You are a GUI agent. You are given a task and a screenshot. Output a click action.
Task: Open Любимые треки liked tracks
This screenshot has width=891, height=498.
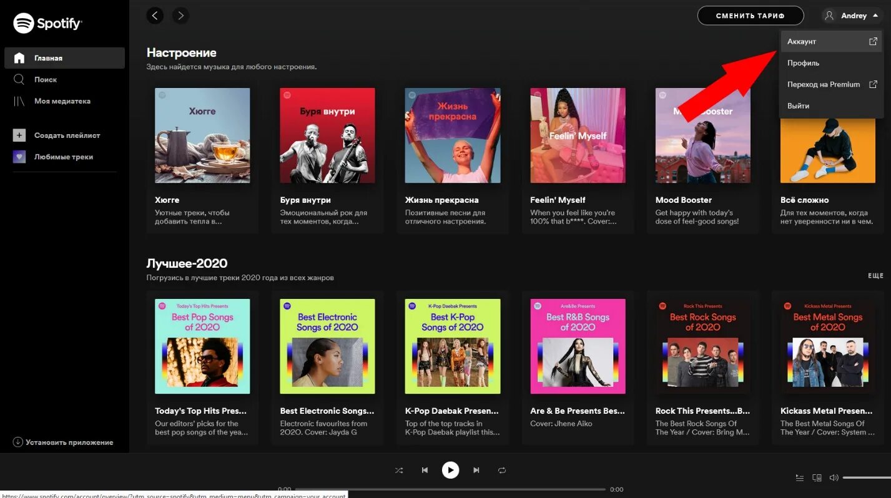pyautogui.click(x=64, y=157)
